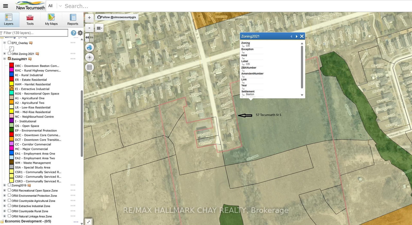The height and width of the screenshot is (225, 412).
Task: Open layer settings gear icon
Action: coord(80,33)
